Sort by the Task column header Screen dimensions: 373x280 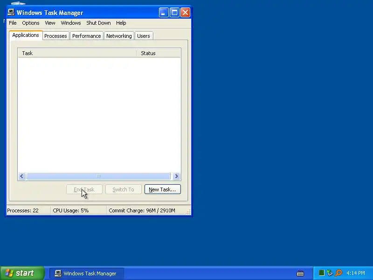tap(77, 53)
